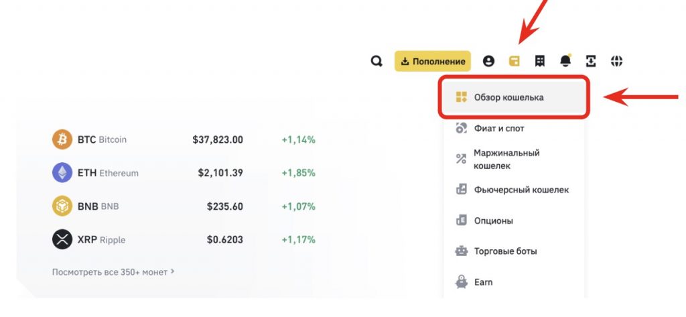Click the Ethereum coin logo
Image resolution: width=686 pixels, height=317 pixels.
coord(62,173)
